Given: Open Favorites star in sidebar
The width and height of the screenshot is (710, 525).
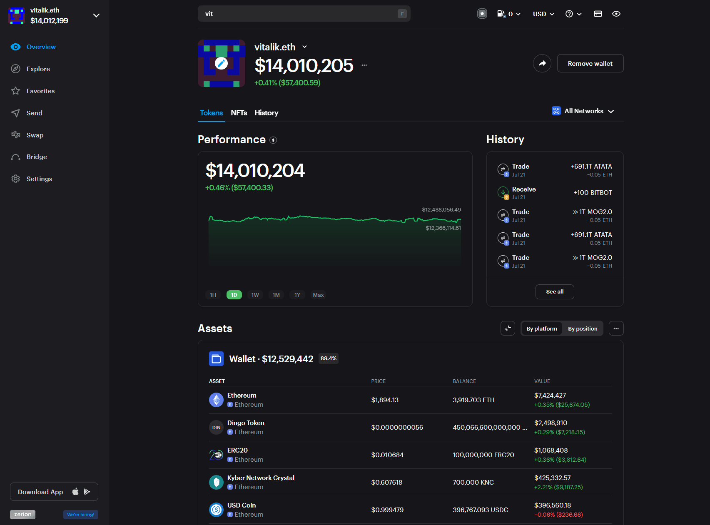Looking at the screenshot, I should tap(33, 91).
